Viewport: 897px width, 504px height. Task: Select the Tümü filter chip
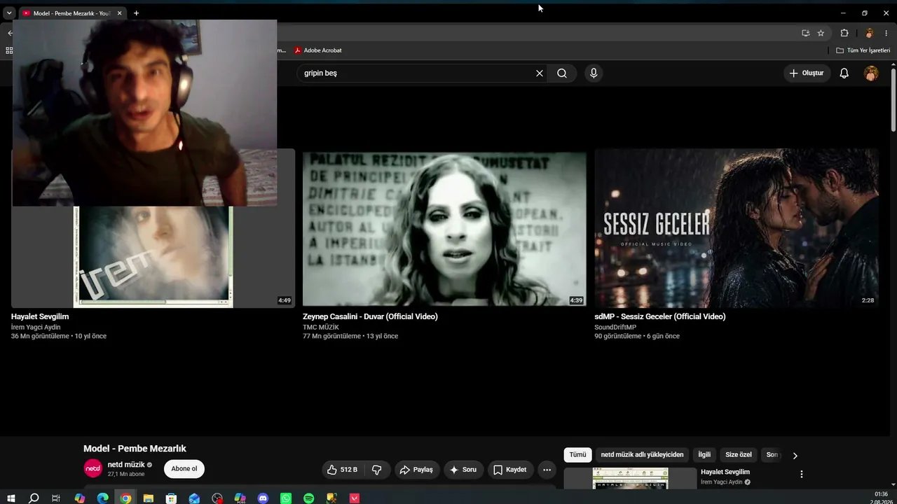point(577,455)
